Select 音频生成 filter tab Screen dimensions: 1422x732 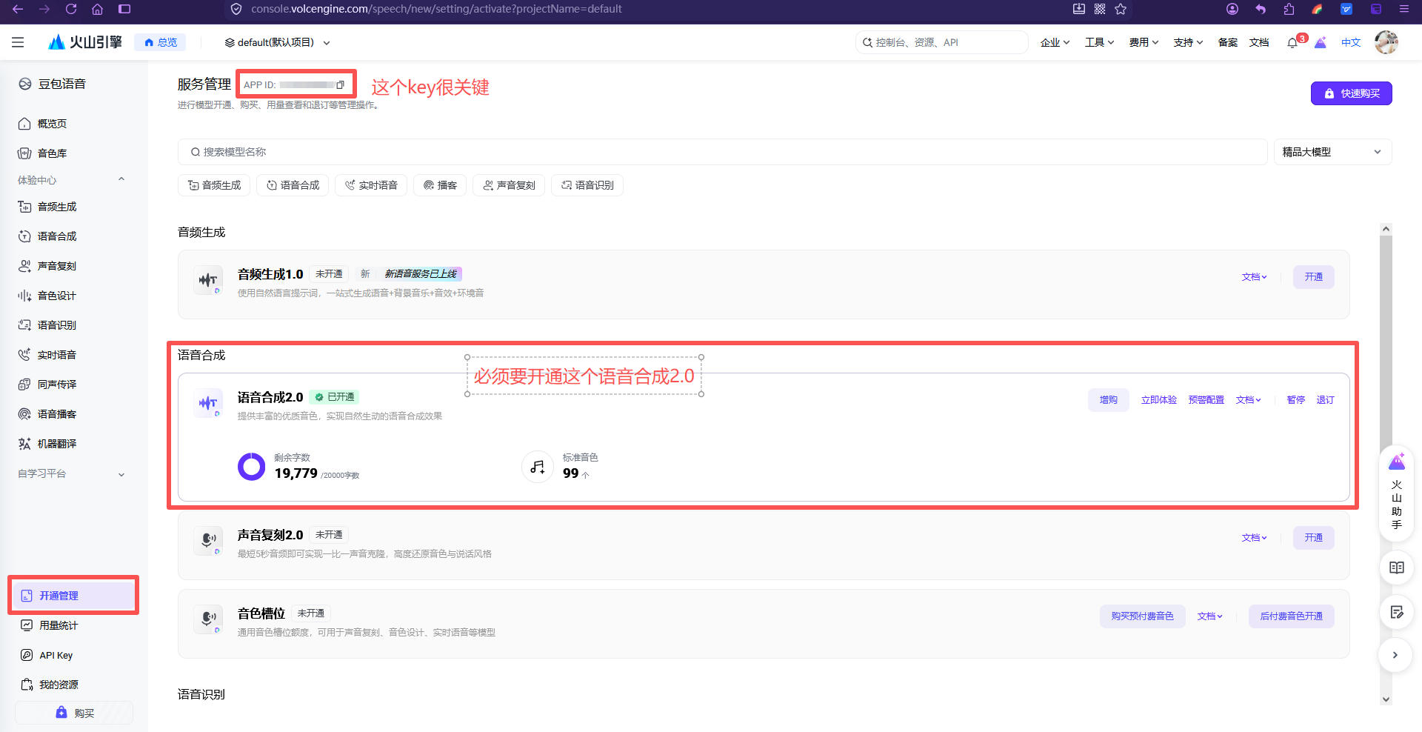point(214,185)
